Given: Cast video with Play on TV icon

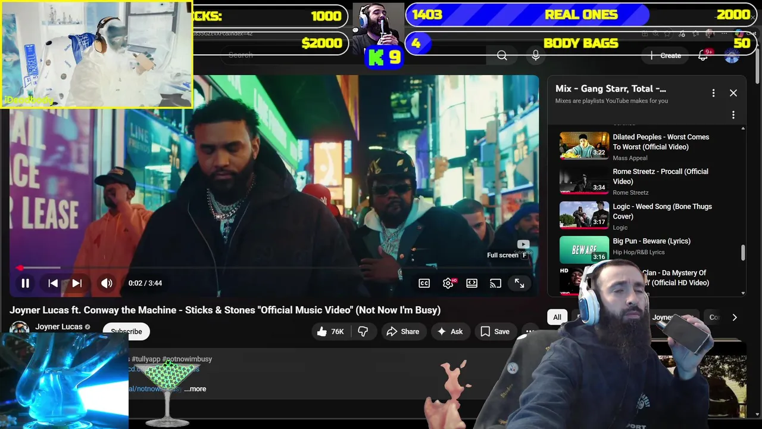Looking at the screenshot, I should 496,284.
